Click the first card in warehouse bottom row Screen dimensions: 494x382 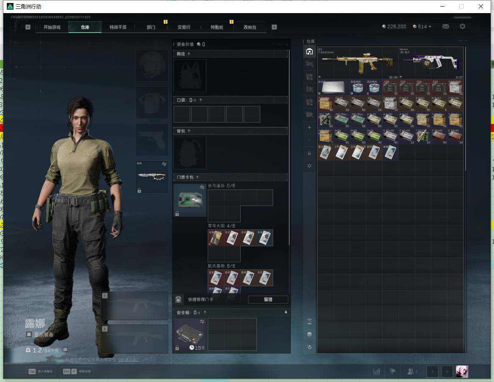tap(326, 153)
